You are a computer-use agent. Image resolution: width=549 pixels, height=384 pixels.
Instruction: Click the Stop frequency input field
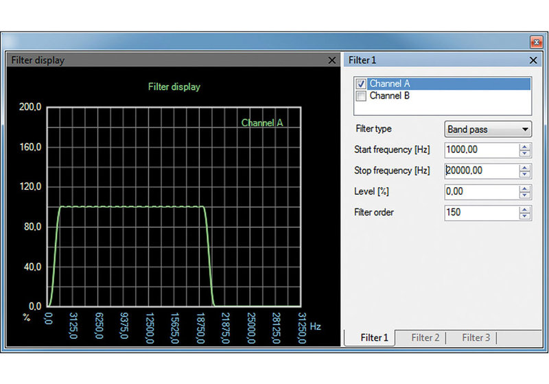pyautogui.click(x=482, y=171)
